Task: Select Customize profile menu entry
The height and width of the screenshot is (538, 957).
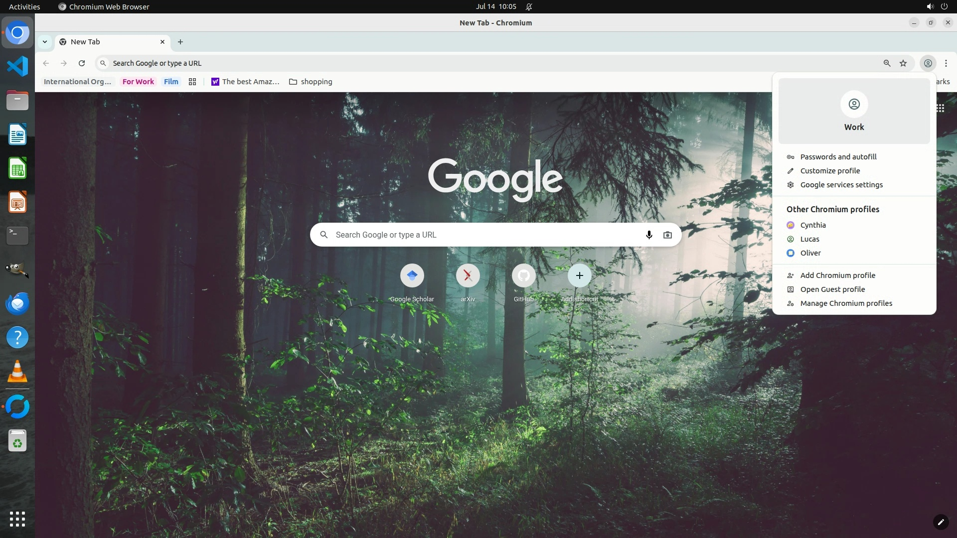Action: click(x=830, y=171)
